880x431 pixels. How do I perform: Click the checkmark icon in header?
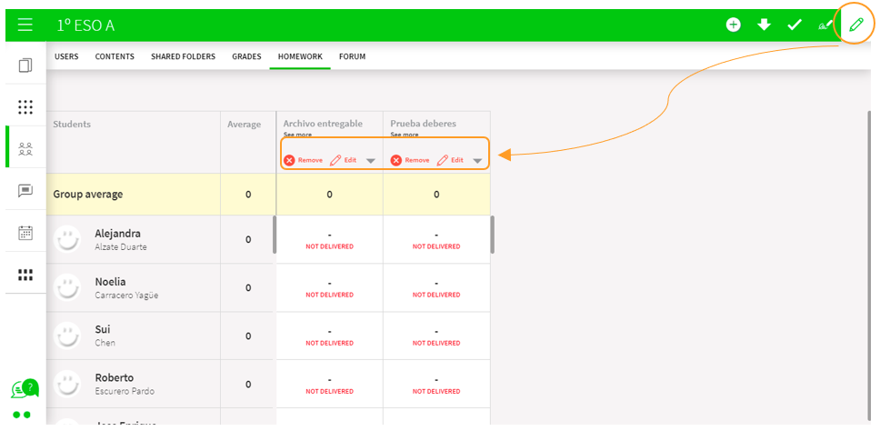[795, 25]
